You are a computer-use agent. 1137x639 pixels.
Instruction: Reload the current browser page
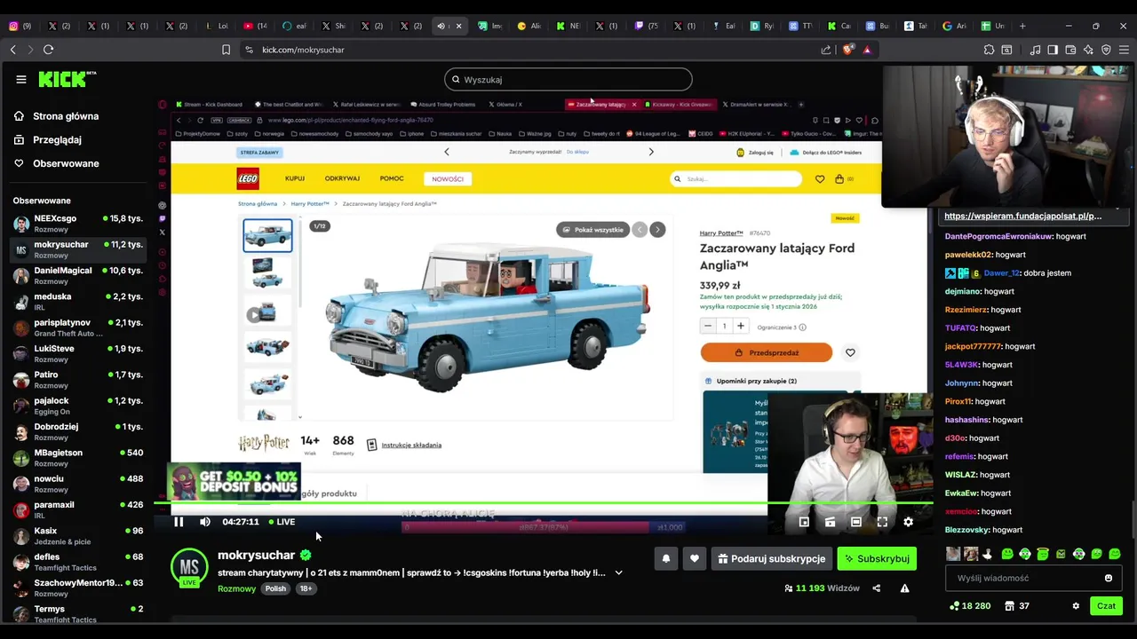[x=48, y=50]
